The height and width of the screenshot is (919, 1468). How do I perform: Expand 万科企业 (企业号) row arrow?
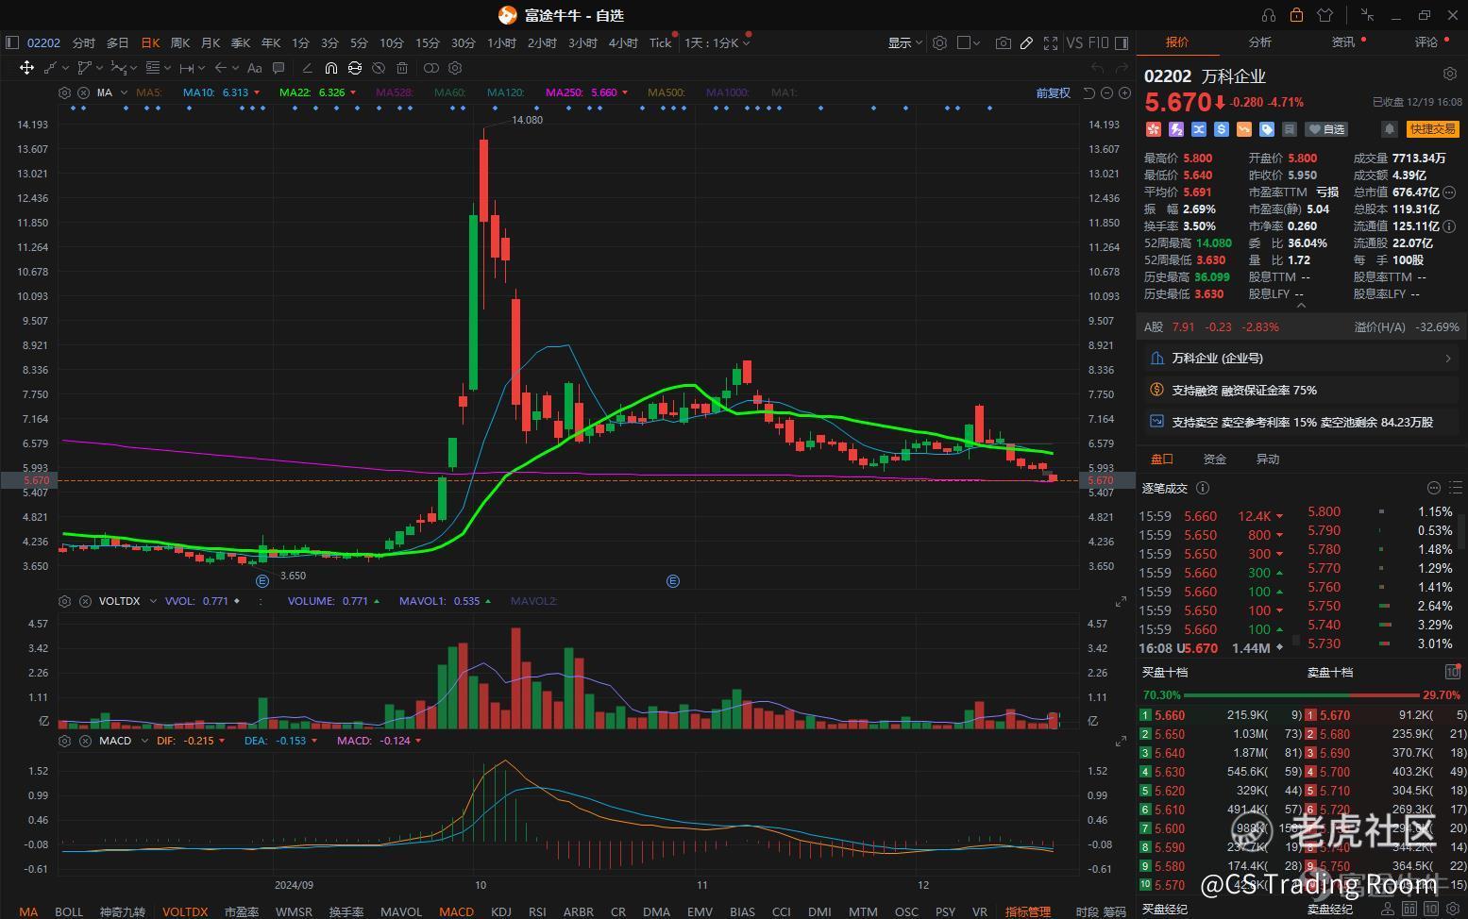click(x=1448, y=359)
